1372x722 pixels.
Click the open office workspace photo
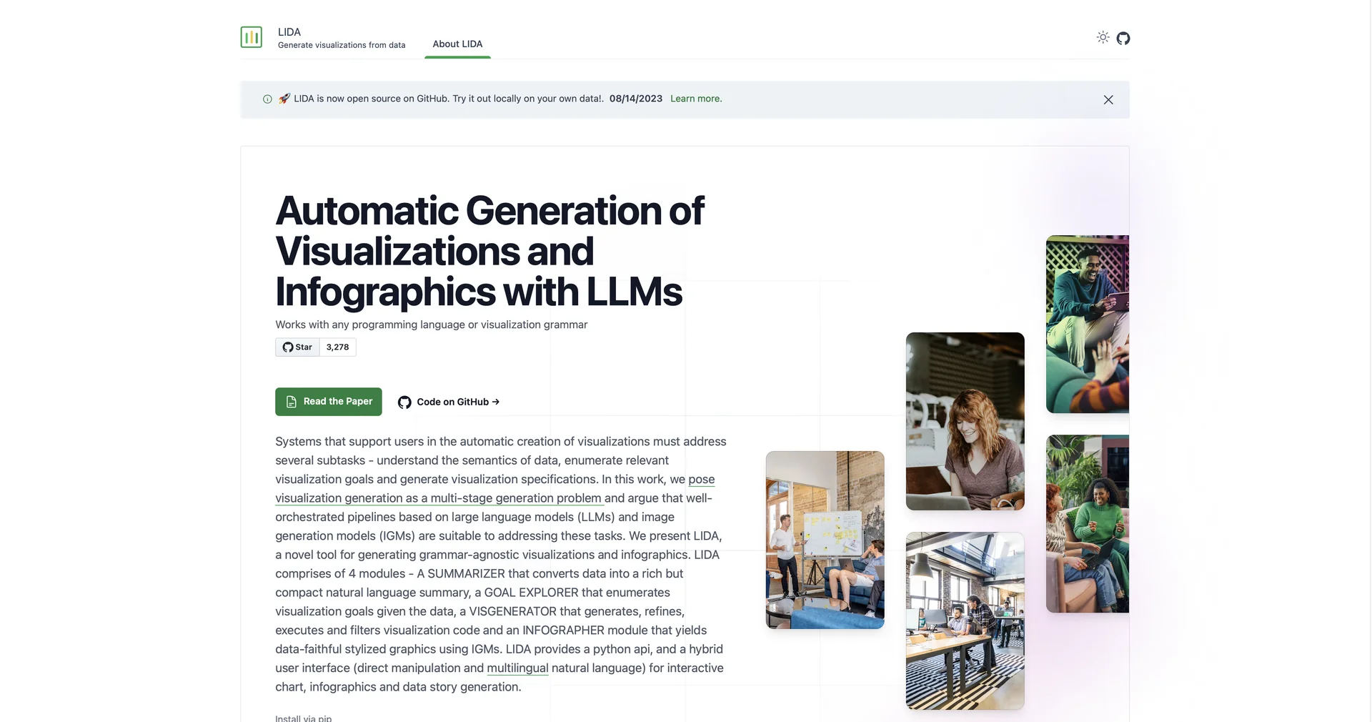pos(965,620)
